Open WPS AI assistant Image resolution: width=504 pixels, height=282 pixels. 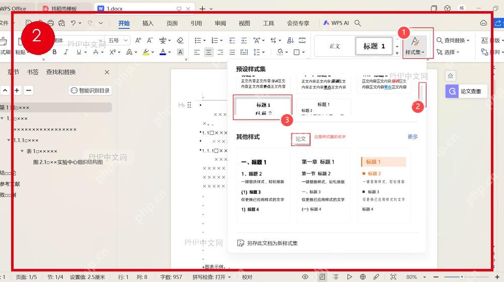point(336,23)
